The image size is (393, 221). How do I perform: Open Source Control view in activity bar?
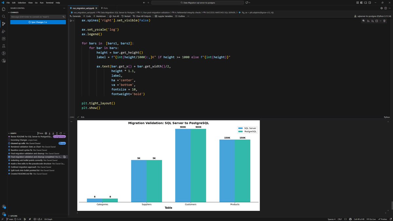(4, 24)
